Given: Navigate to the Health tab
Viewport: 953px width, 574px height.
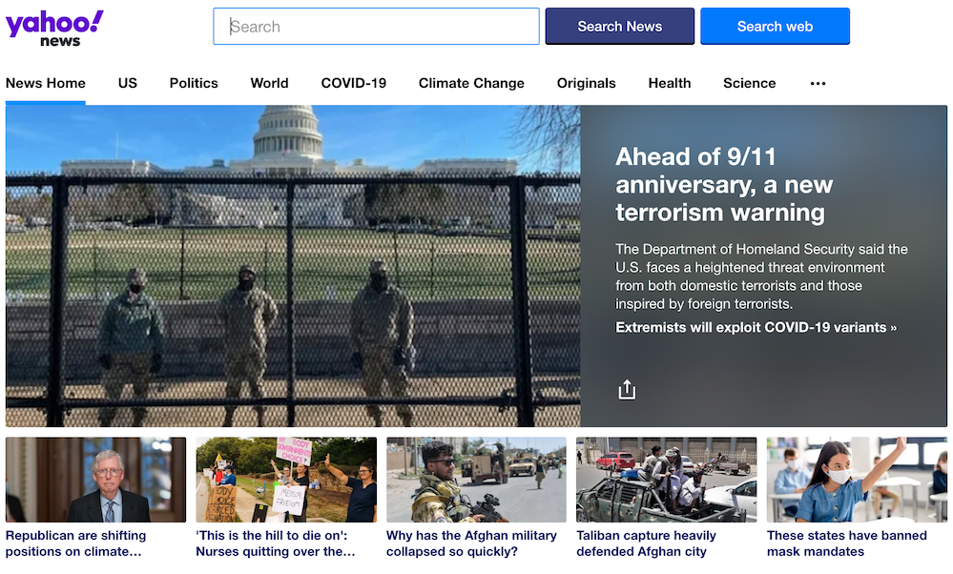Looking at the screenshot, I should click(x=669, y=84).
